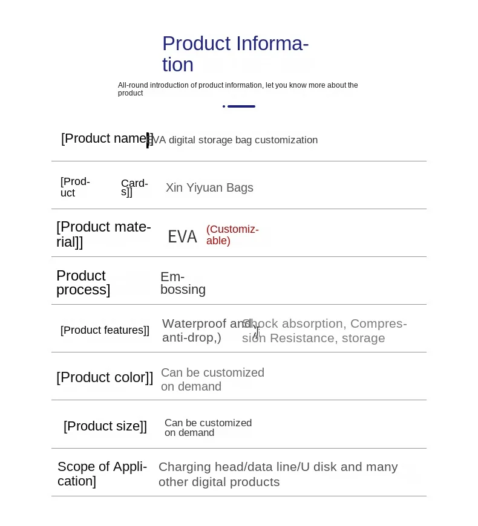Click the '[Product features]' label

tap(105, 330)
